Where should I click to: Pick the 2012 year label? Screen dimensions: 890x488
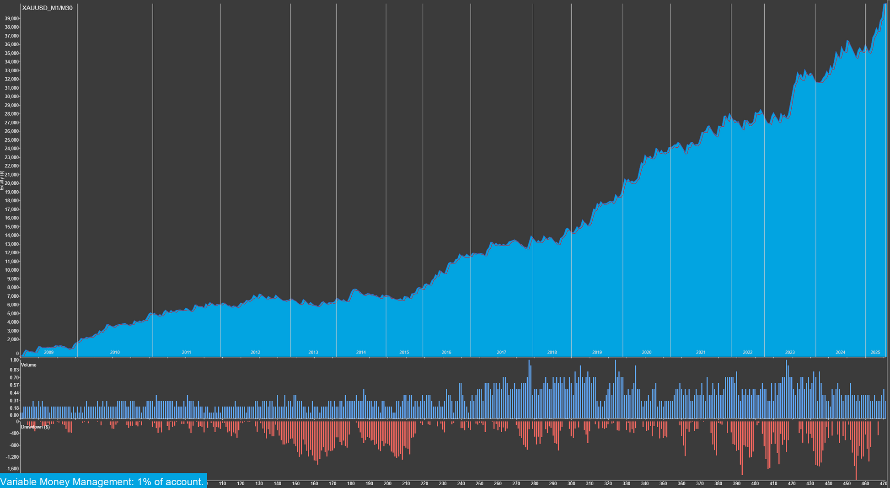pyautogui.click(x=255, y=352)
